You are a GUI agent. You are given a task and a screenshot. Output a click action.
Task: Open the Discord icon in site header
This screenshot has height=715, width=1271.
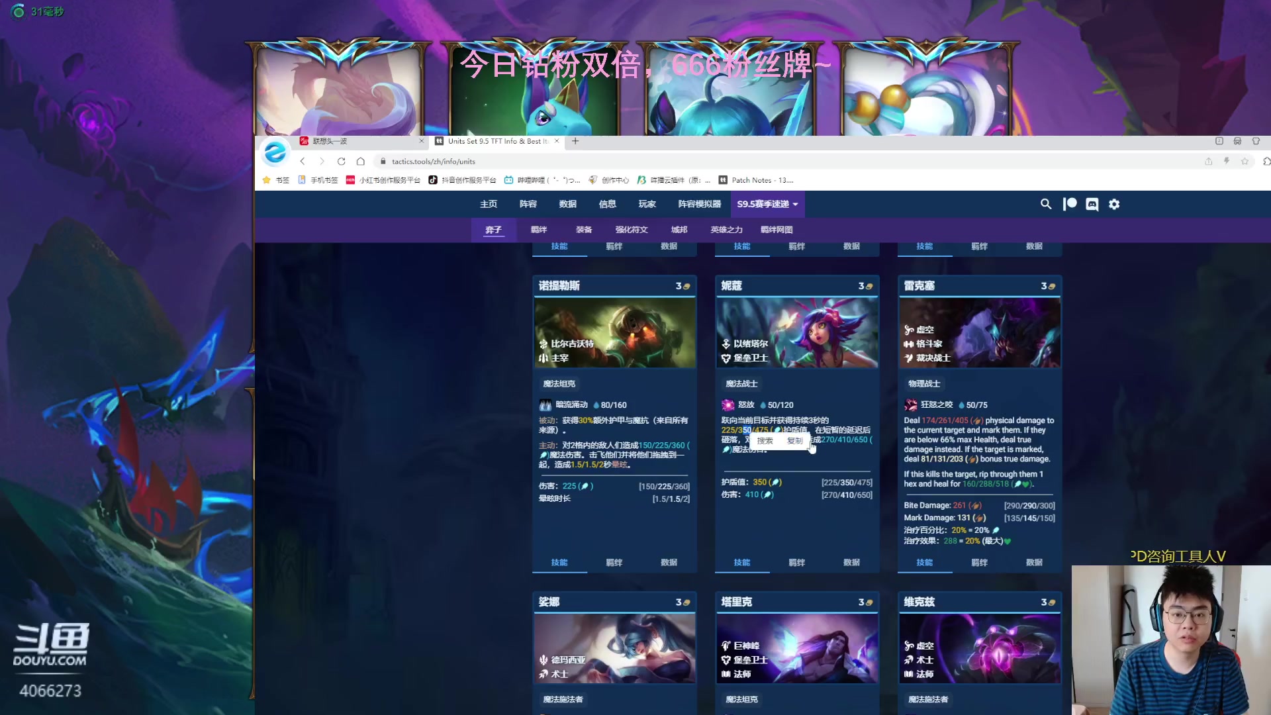1092,204
